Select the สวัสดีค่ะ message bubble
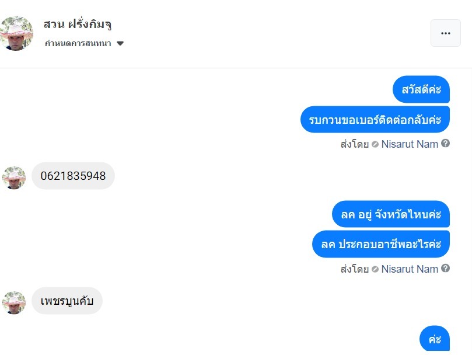The width and height of the screenshot is (472, 355). coord(421,90)
